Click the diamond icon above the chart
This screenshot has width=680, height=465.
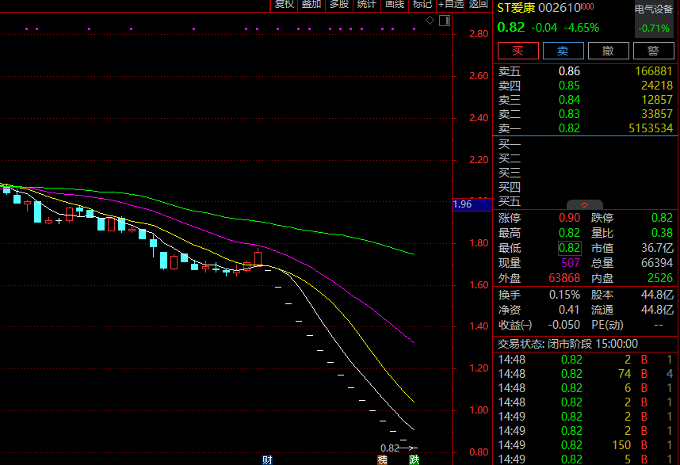[x=430, y=21]
